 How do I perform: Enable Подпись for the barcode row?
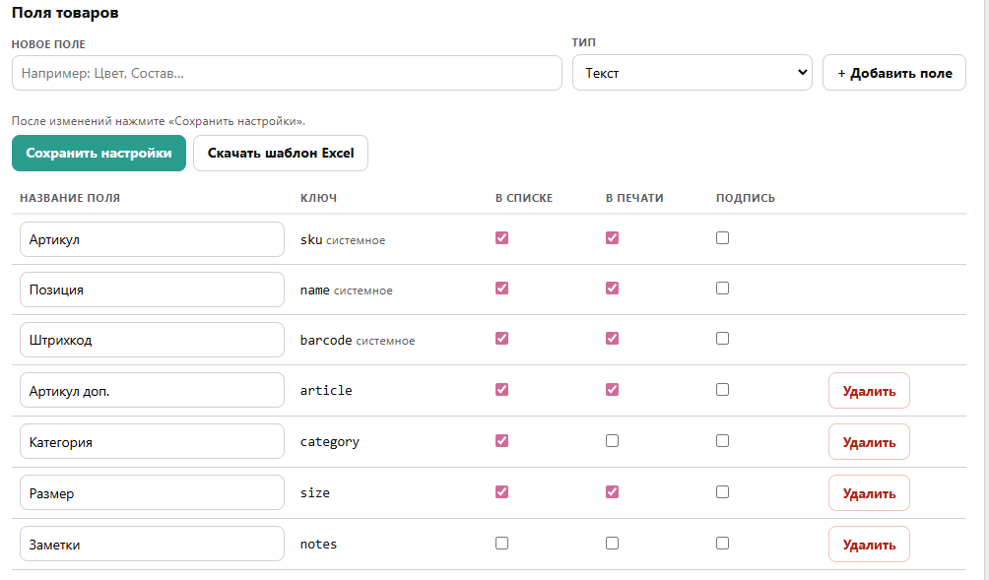[723, 339]
